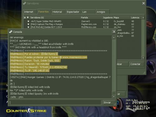Screen dimensions: 156x117
Task: Click the console scrollbar up arrow
Action: (114, 37)
